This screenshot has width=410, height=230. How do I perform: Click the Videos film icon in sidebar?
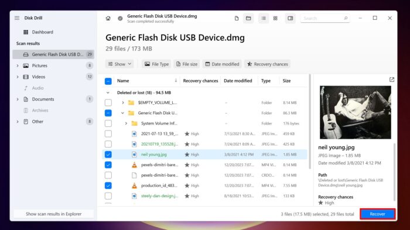[26, 77]
